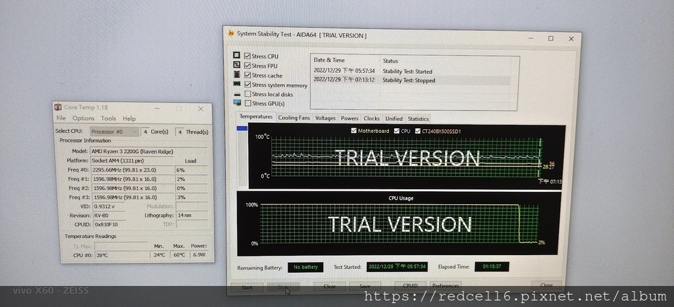The image size is (674, 307).
Task: Uncheck the Stress FPU checkbox
Action: 247,65
